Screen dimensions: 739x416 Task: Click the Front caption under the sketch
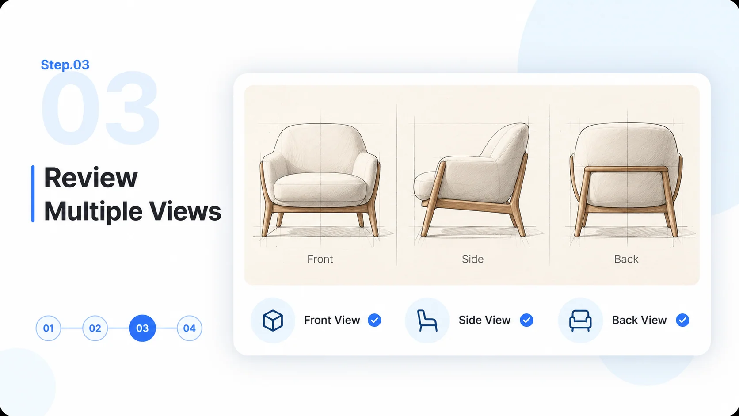click(x=320, y=259)
